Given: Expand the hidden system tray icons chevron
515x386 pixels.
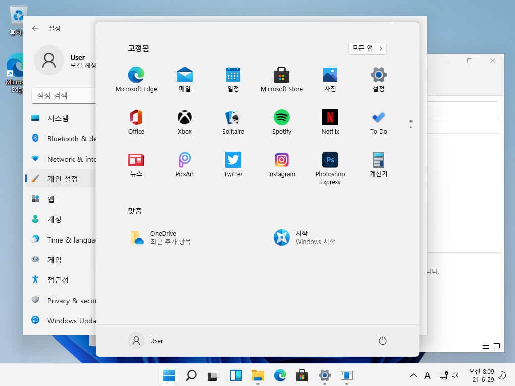Looking at the screenshot, I should coord(413,375).
